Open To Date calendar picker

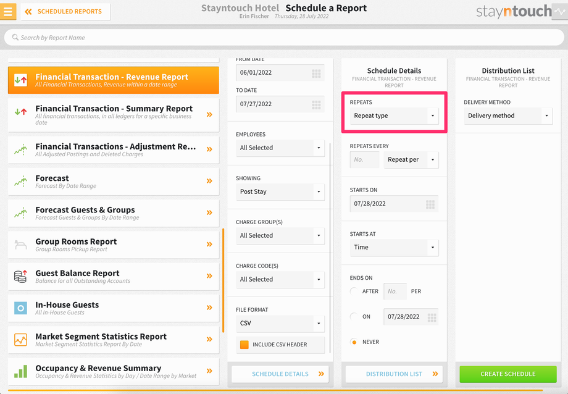(316, 105)
